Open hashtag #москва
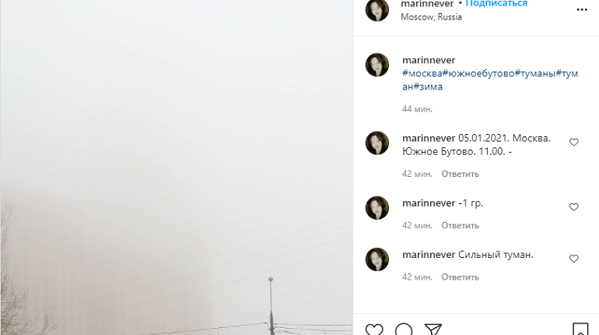 coord(422,73)
